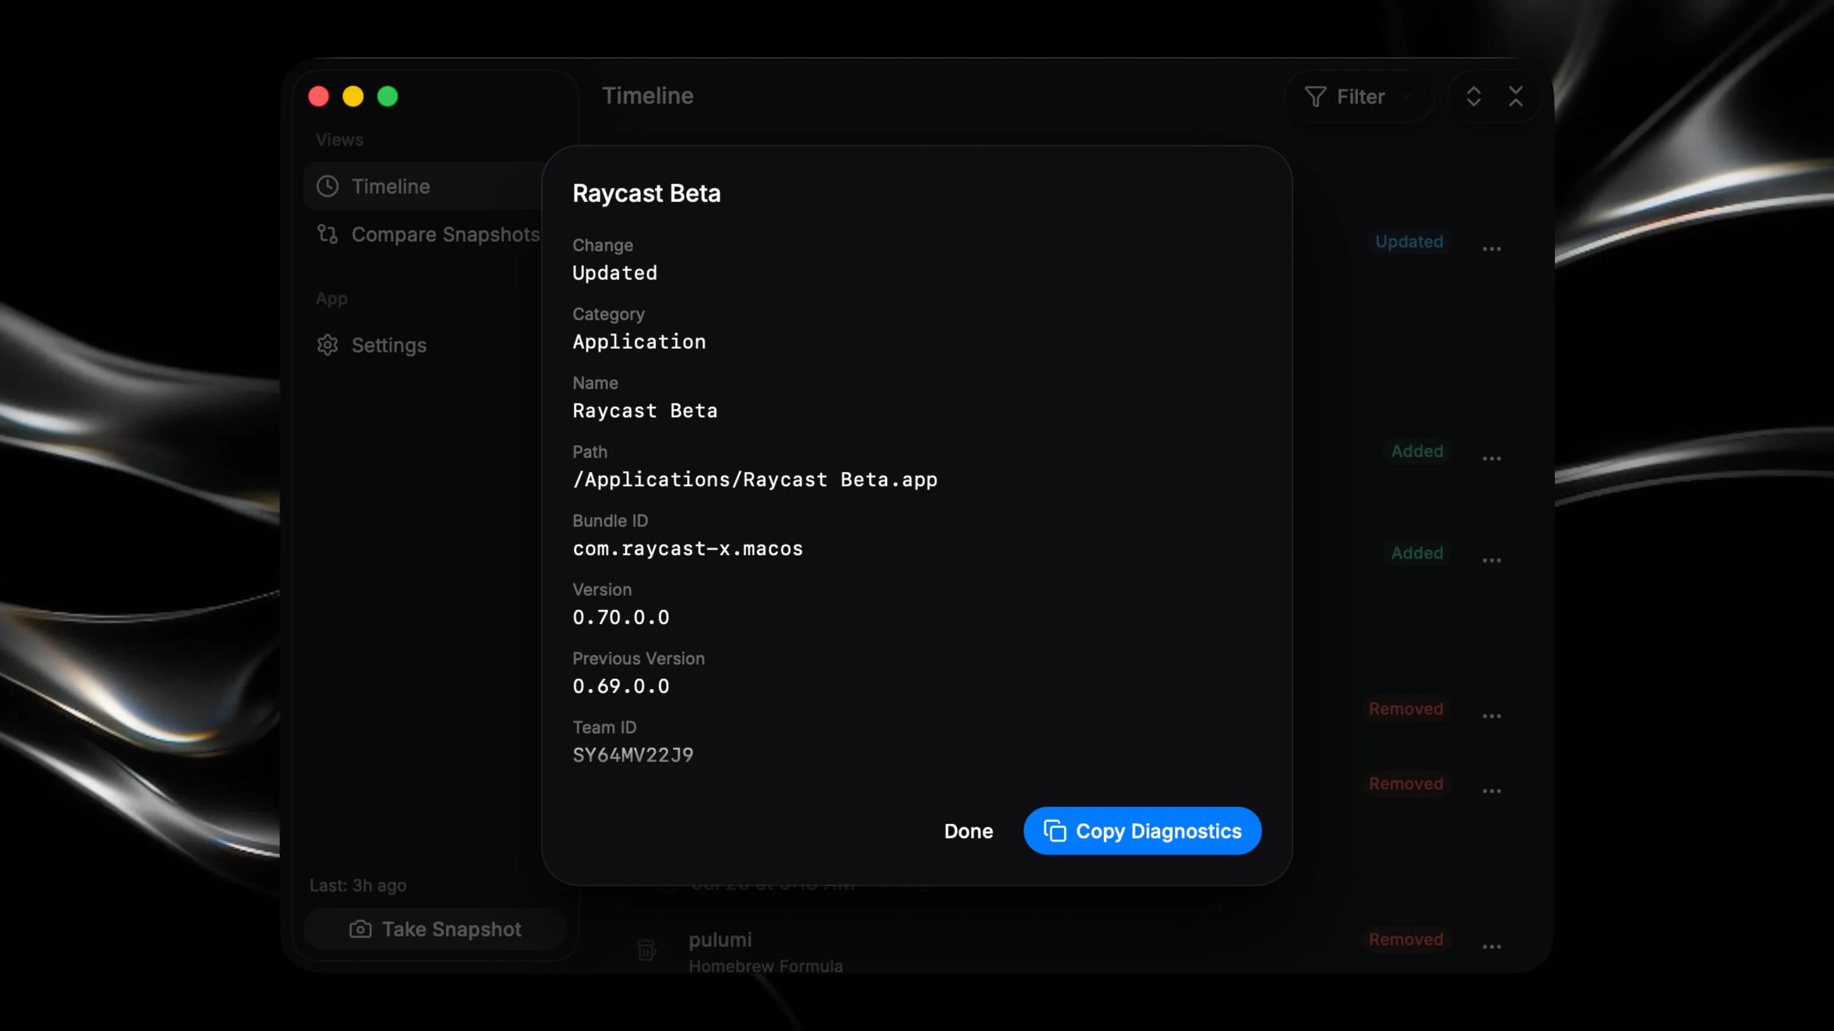Open more options for the Updated entry
Image resolution: width=1834 pixels, height=1031 pixels.
pyautogui.click(x=1491, y=249)
